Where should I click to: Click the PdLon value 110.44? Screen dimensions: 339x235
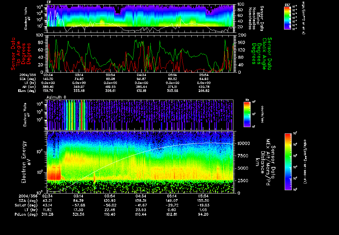pyautogui.click(x=141, y=214)
